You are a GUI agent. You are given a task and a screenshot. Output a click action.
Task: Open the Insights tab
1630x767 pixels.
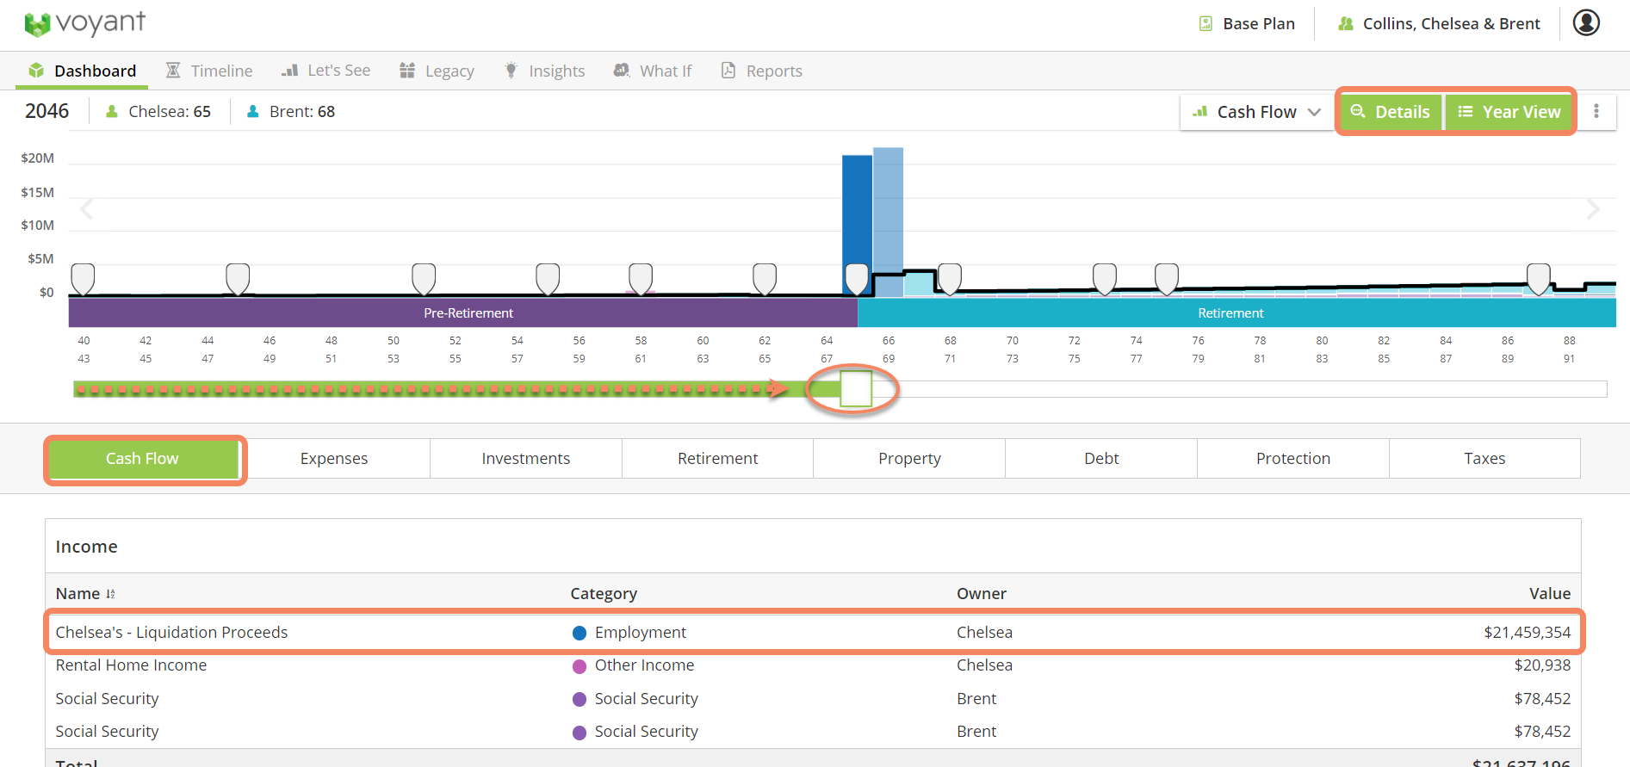click(x=544, y=71)
